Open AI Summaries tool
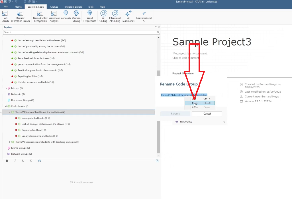This screenshot has width=292, height=199. coord(128,16)
